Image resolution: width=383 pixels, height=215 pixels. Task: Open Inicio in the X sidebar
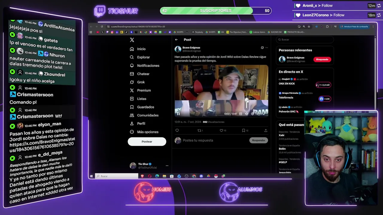138,49
